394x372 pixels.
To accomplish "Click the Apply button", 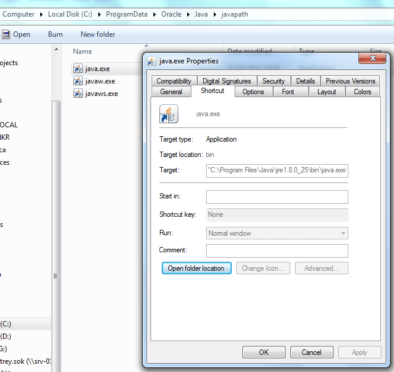I will (360, 352).
